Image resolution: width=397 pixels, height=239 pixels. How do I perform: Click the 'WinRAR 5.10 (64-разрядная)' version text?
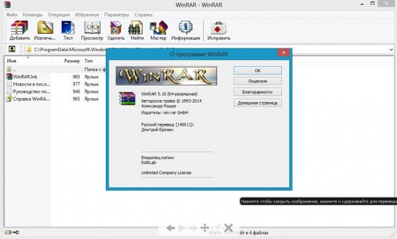point(169,94)
